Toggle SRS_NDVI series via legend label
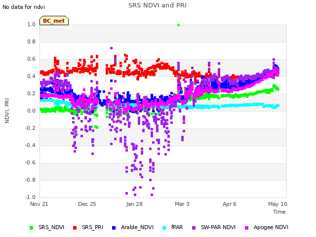Viewport: 316px width, 237px height. [51, 227]
